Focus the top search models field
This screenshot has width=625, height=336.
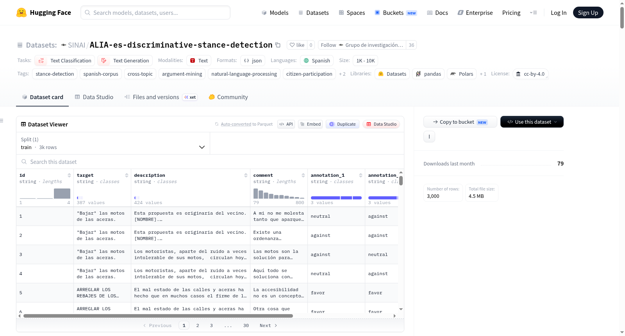155,12
